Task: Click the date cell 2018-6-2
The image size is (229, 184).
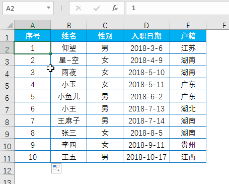Action: coord(146,96)
